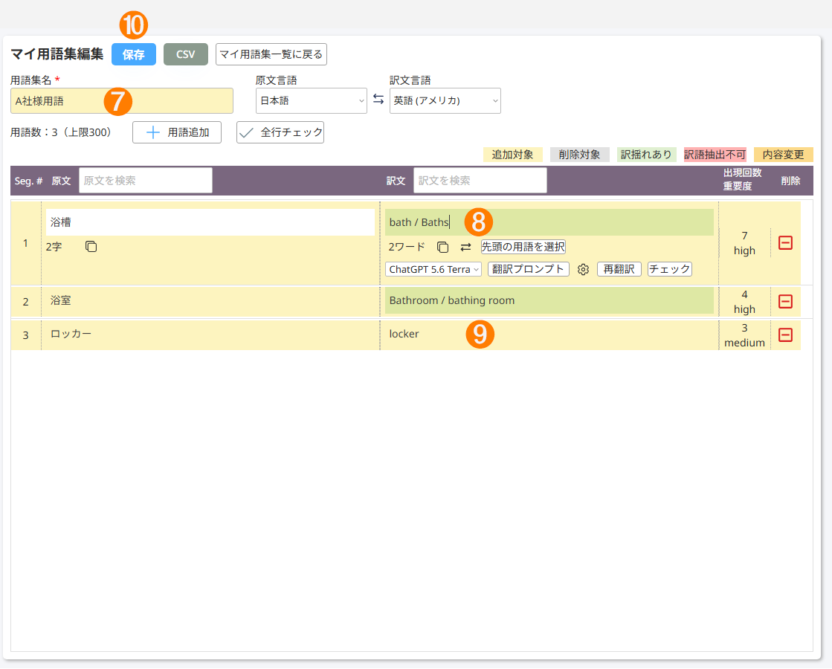Click the 用語数：3（上限300）count text

tap(61, 132)
